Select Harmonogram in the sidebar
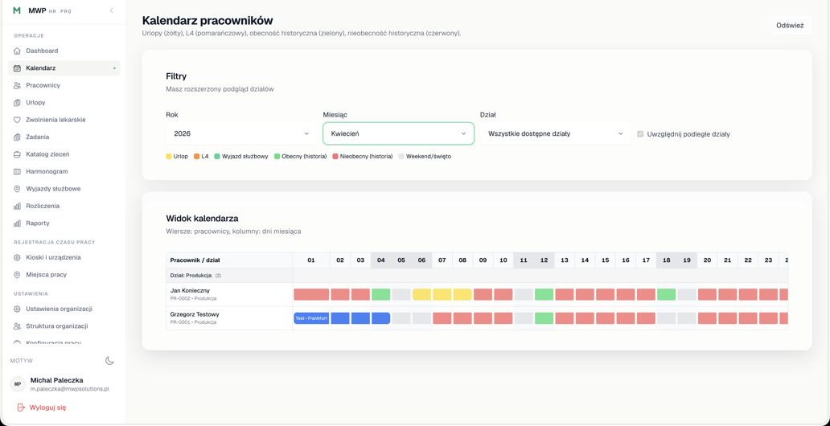830x426 pixels. [64, 171]
